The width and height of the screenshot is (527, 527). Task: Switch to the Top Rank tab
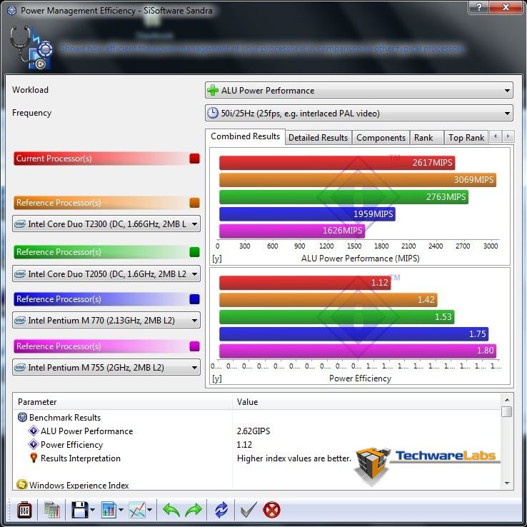click(466, 138)
